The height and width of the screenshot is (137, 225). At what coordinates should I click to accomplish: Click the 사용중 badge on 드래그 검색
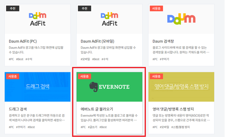(x=13, y=76)
